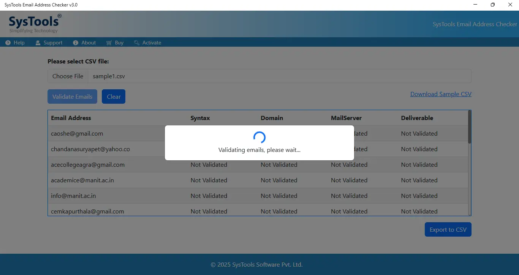Click the Syntax column header

[200, 118]
